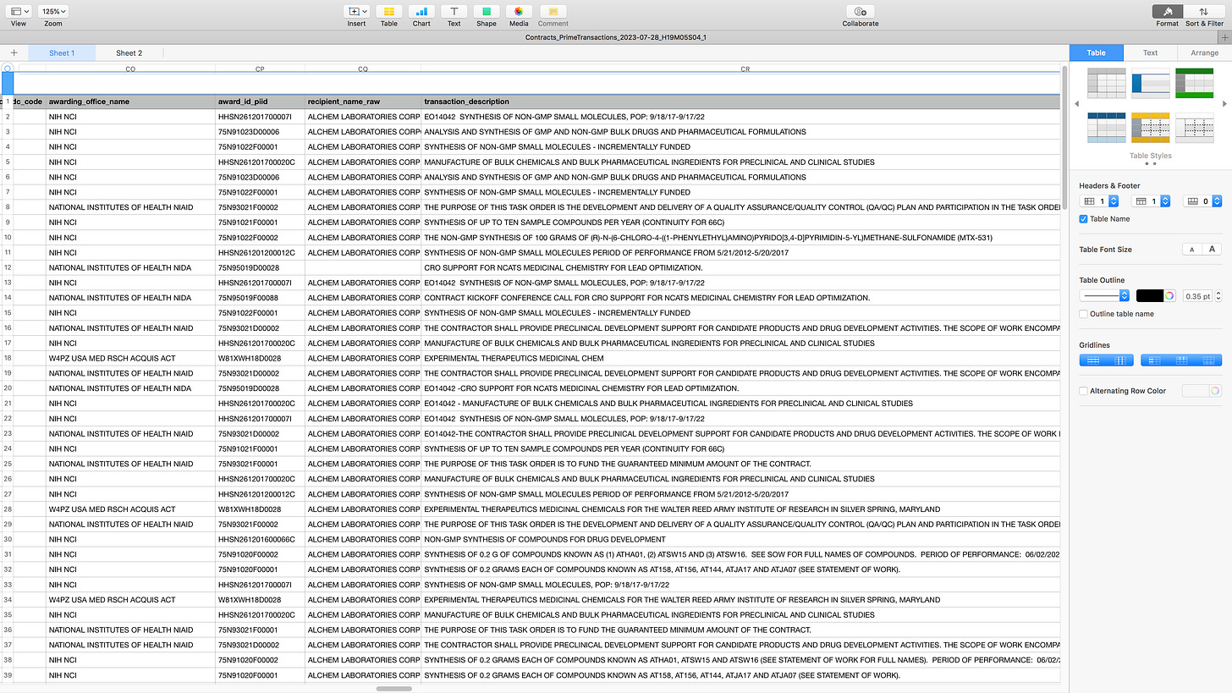Increase table font size with large A
The image size is (1232, 693).
pyautogui.click(x=1212, y=250)
